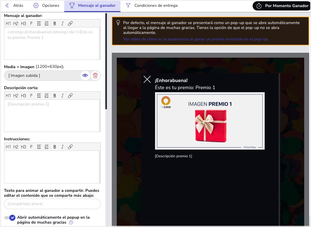The width and height of the screenshot is (311, 227).
Task: Open the Opciones tab
Action: (x=46, y=6)
